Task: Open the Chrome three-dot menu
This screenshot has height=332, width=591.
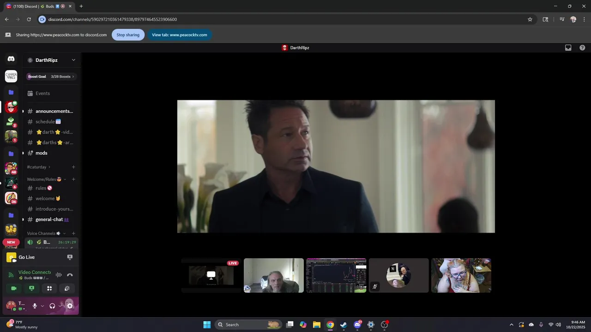Action: (x=583, y=19)
